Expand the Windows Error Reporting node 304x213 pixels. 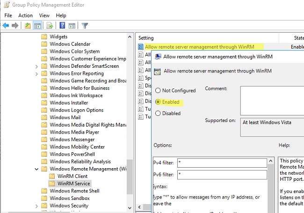[36, 74]
